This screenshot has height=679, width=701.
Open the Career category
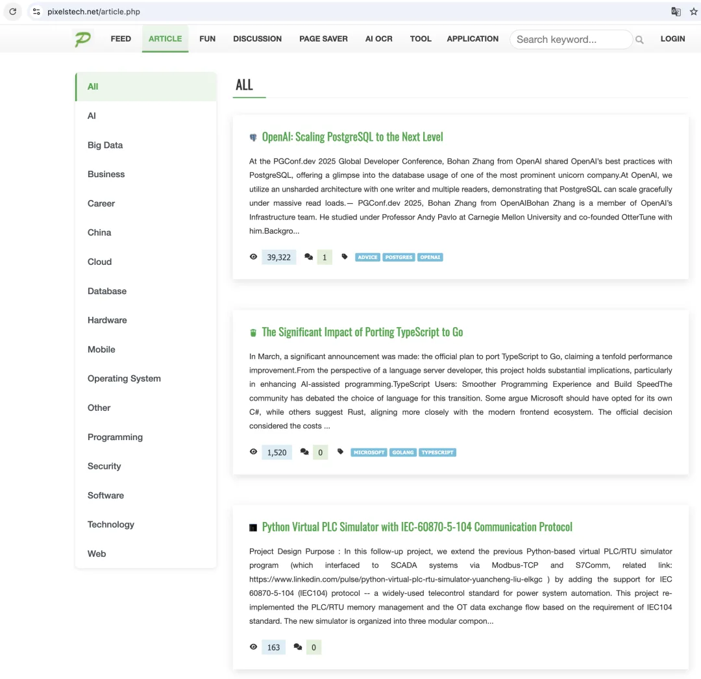click(146, 203)
